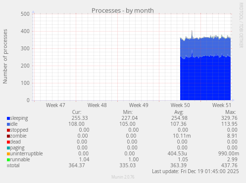Click total average value 363.39
This screenshot has height=183, width=246.
(178, 165)
